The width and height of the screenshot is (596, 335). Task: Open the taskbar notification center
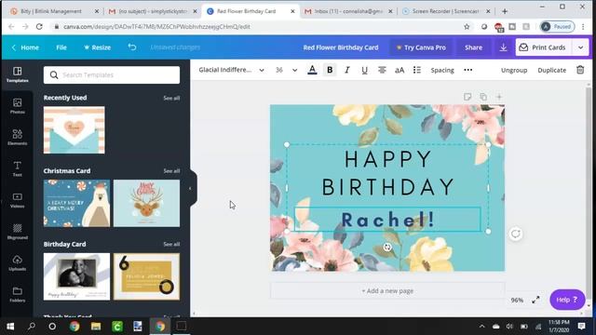tap(581, 327)
